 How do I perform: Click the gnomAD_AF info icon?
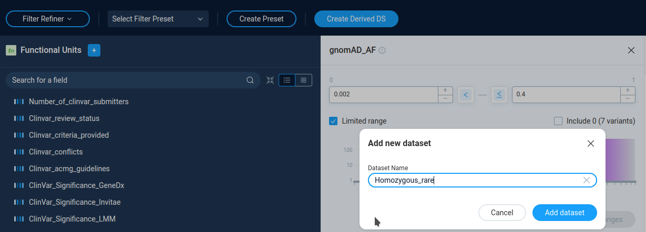tap(382, 50)
